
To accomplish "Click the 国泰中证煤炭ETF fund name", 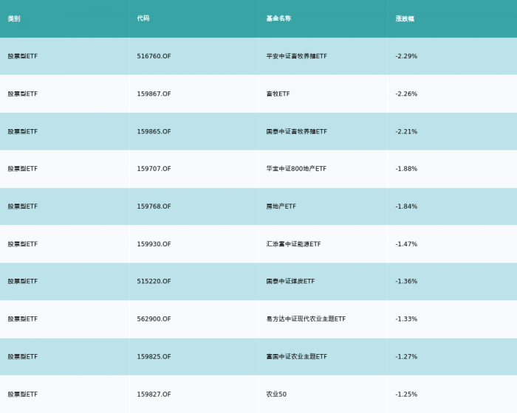I will click(x=290, y=281).
